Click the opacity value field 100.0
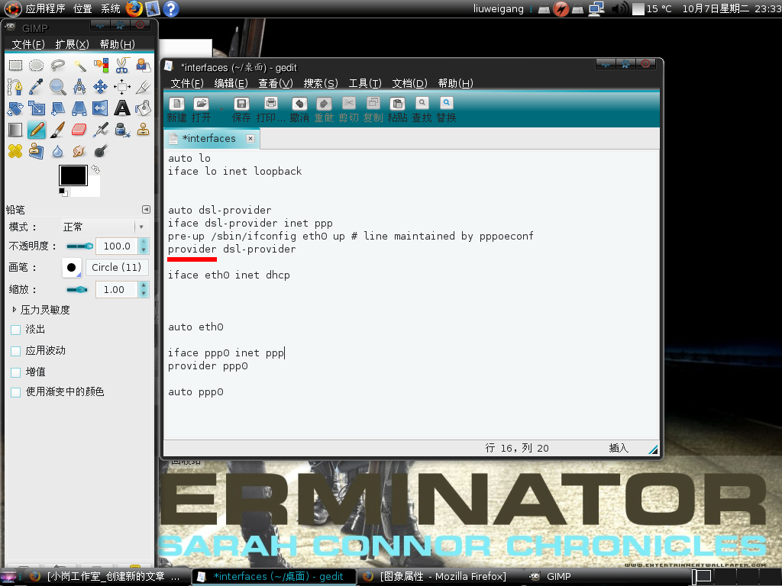 point(117,246)
